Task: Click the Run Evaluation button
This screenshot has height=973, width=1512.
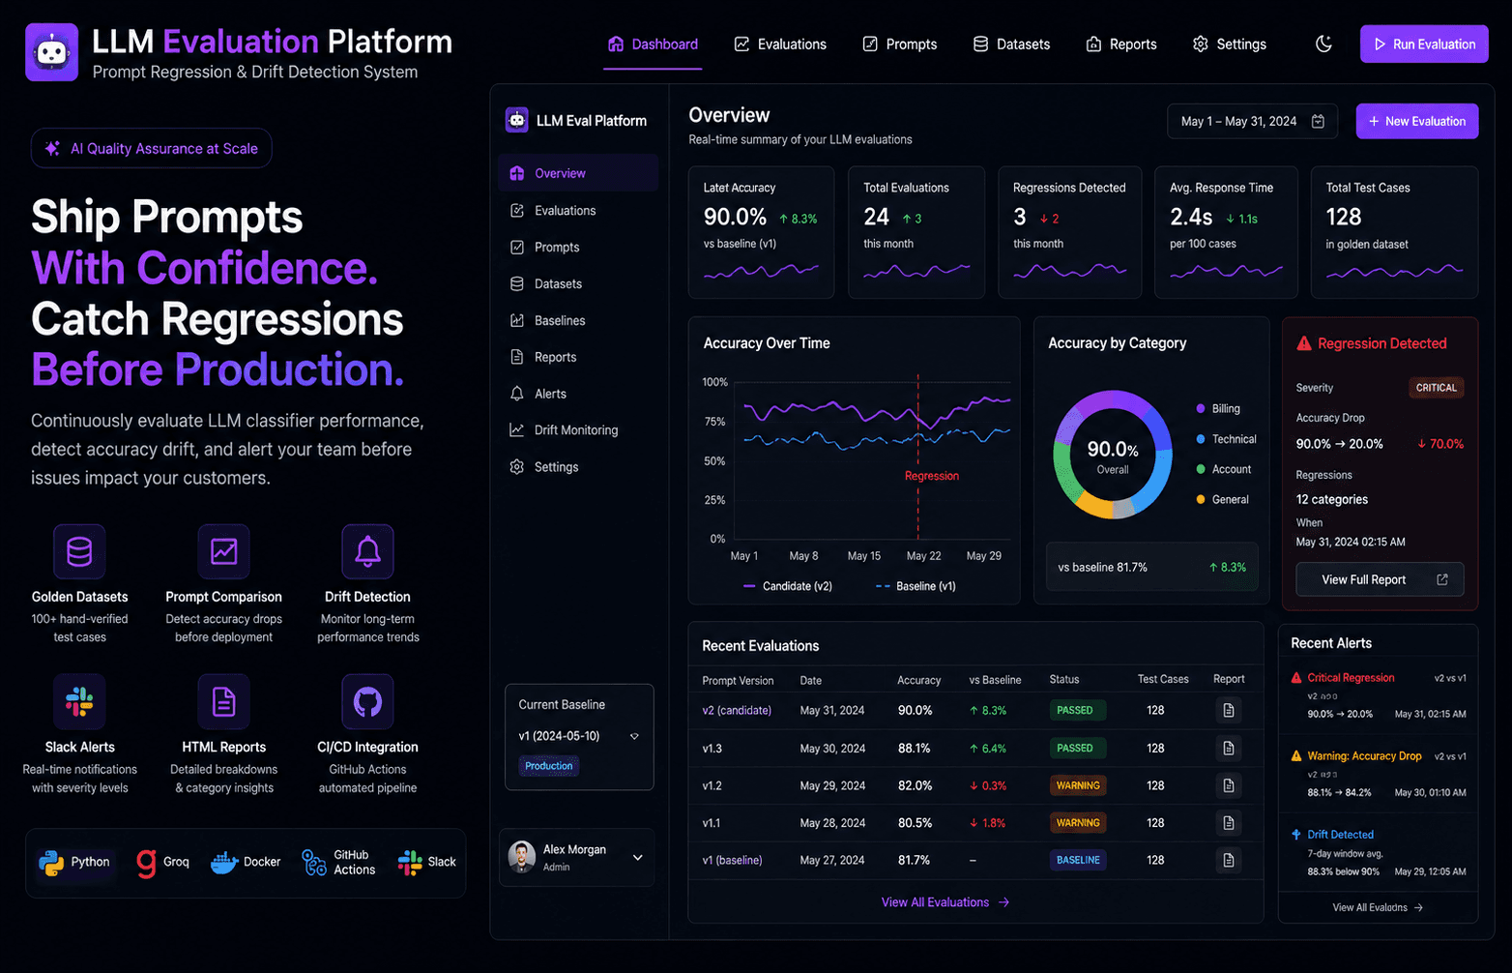Action: (1424, 44)
